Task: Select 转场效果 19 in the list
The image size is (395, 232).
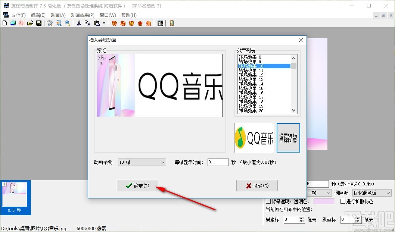Action: [x=264, y=106]
